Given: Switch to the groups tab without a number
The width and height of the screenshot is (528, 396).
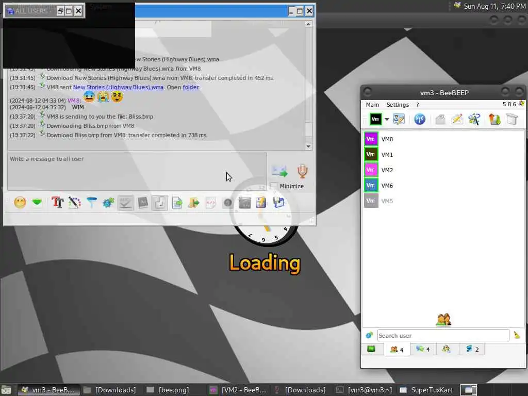Looking at the screenshot, I should click(x=447, y=349).
